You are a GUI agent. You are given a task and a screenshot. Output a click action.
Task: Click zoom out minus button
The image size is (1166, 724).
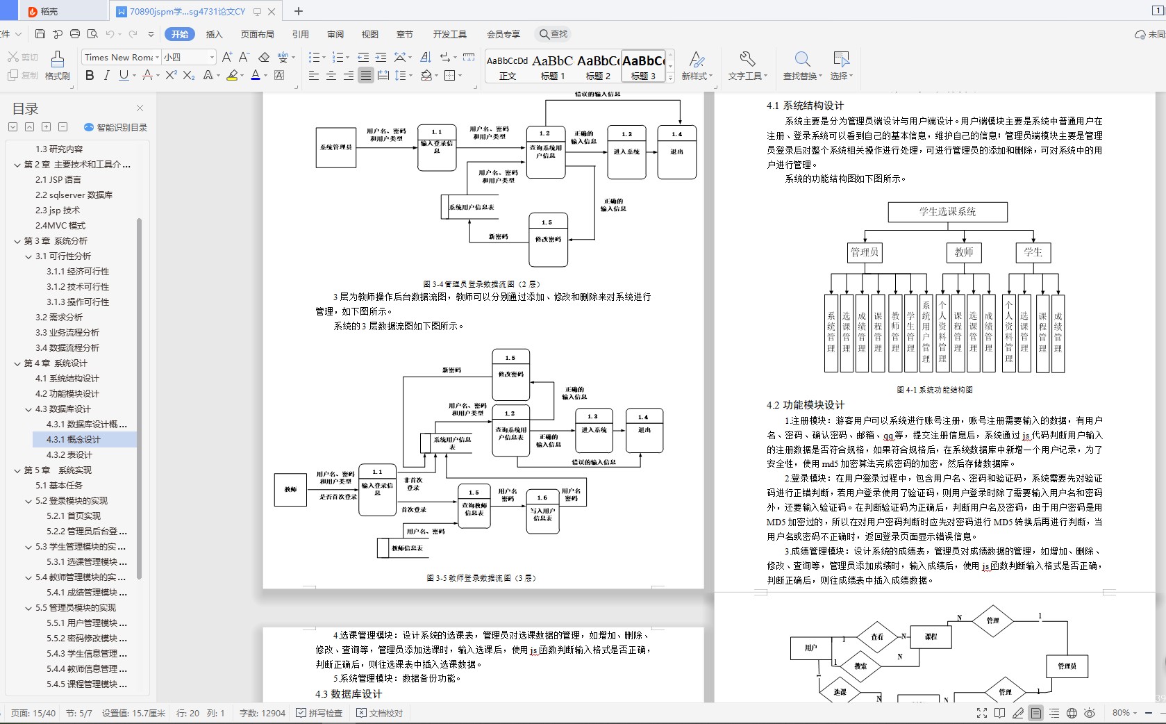(x=1149, y=713)
